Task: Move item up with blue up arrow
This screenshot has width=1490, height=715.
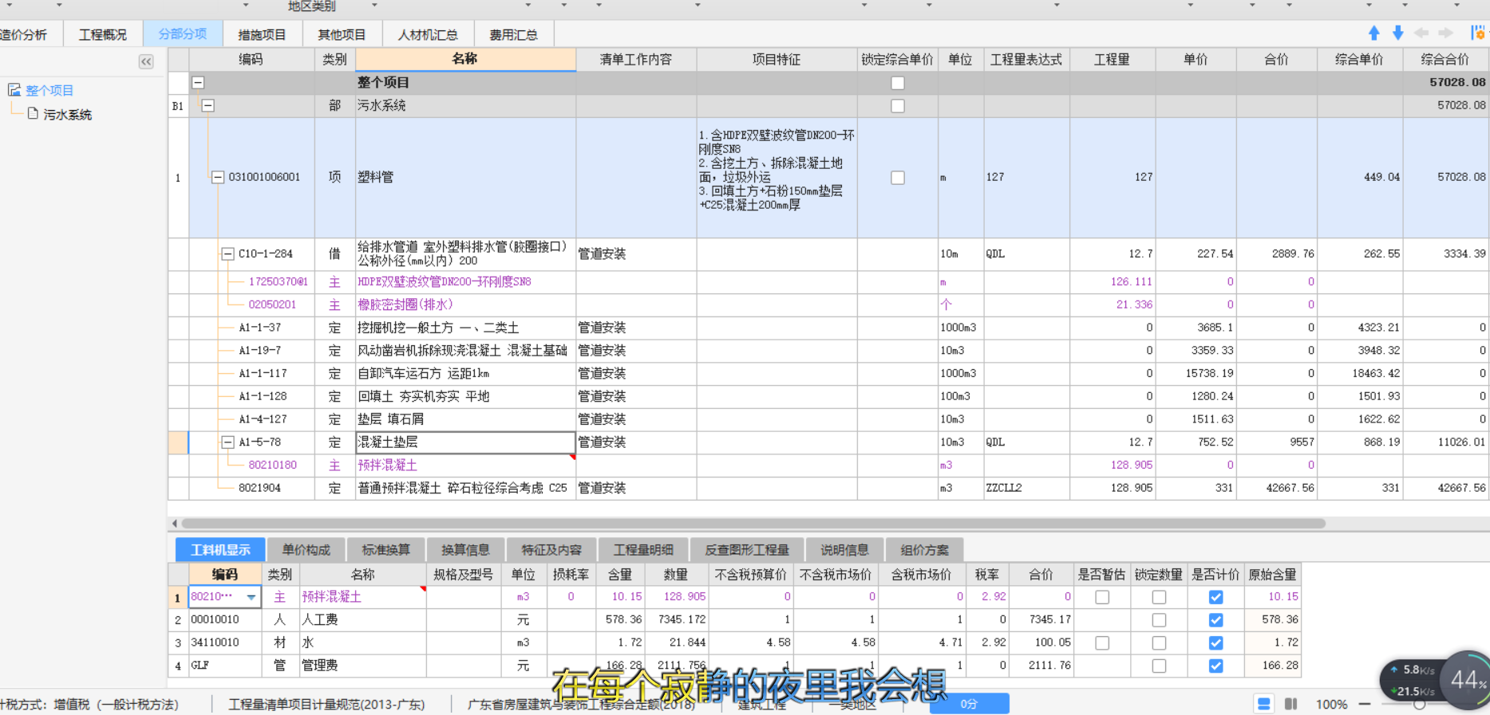Action: [x=1373, y=33]
